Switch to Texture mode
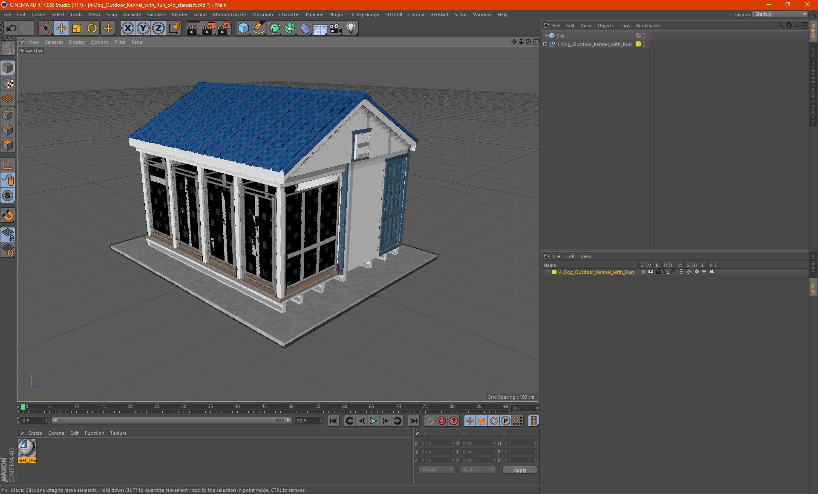Image resolution: width=818 pixels, height=494 pixels. coord(8,83)
